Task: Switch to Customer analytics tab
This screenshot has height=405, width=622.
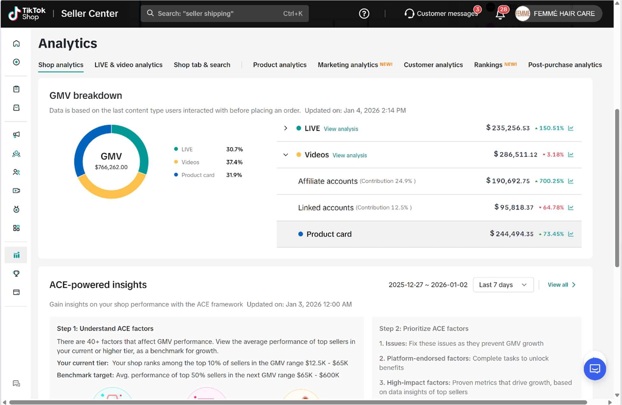Action: click(x=433, y=65)
